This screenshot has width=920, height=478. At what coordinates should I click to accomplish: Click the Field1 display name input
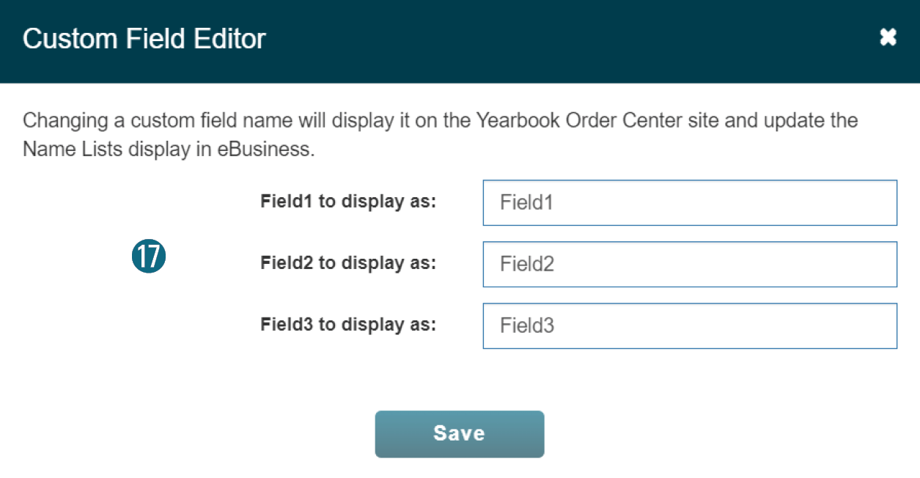pos(689,203)
